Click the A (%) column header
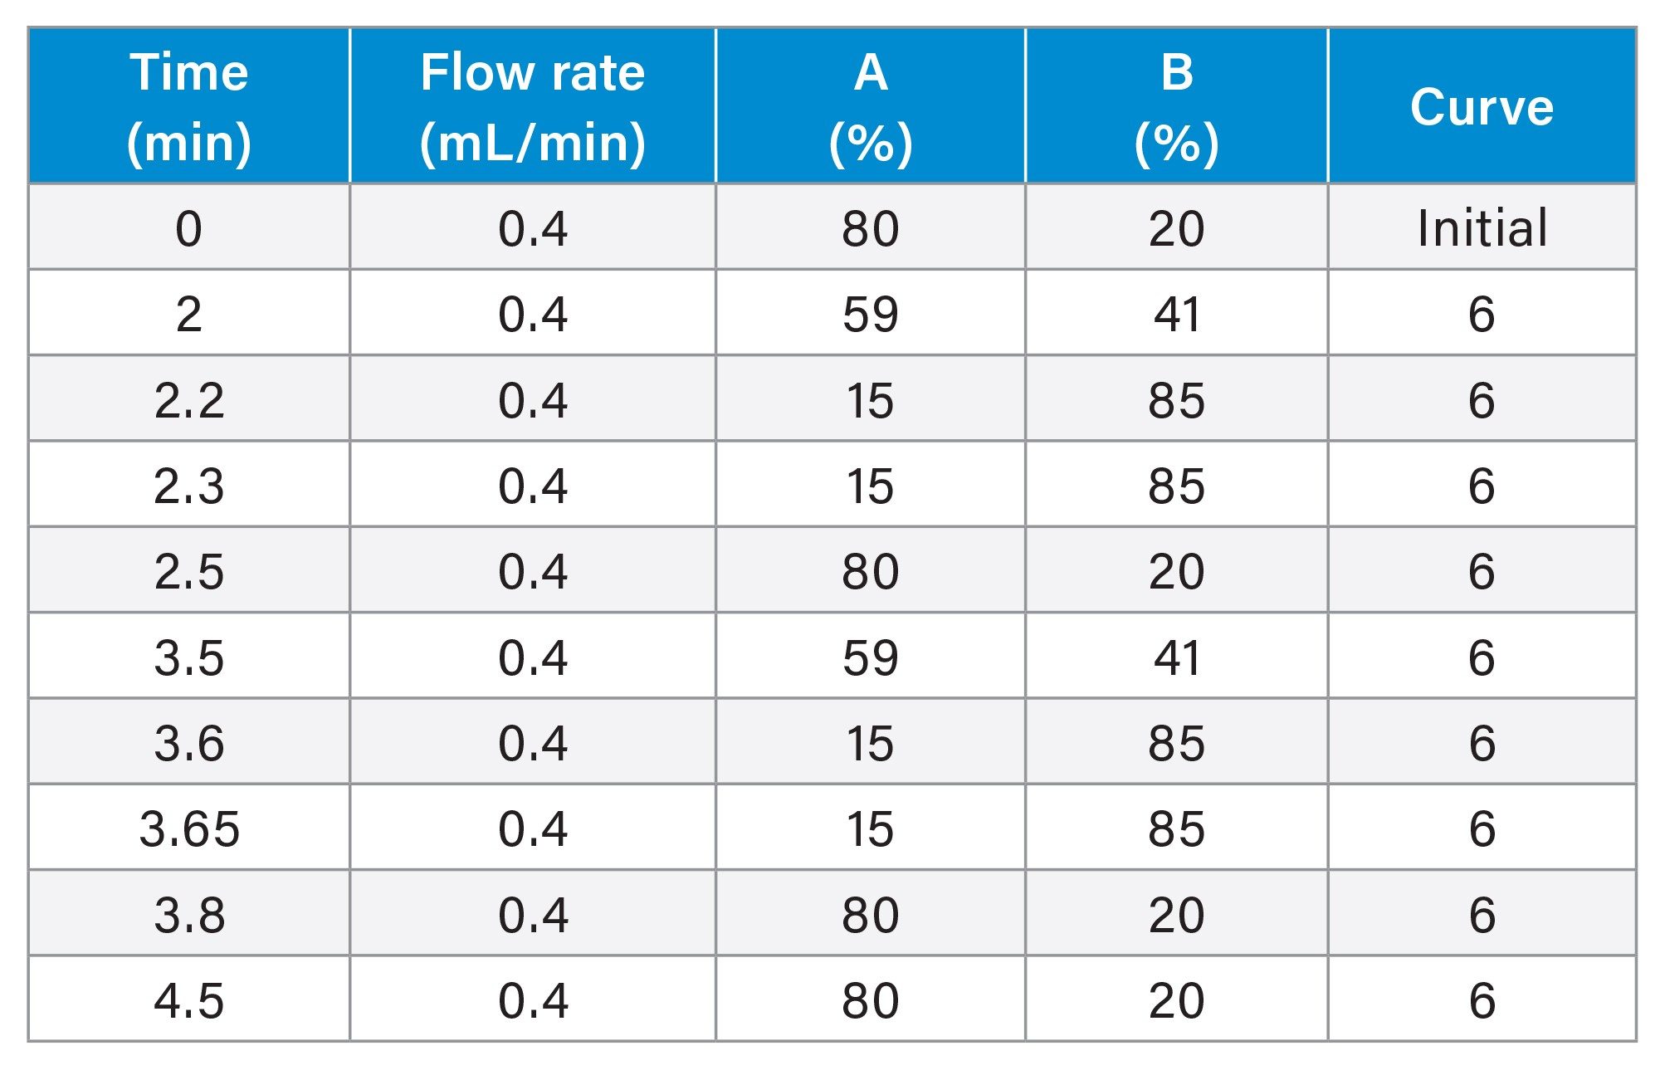1660x1075 pixels. click(x=870, y=105)
